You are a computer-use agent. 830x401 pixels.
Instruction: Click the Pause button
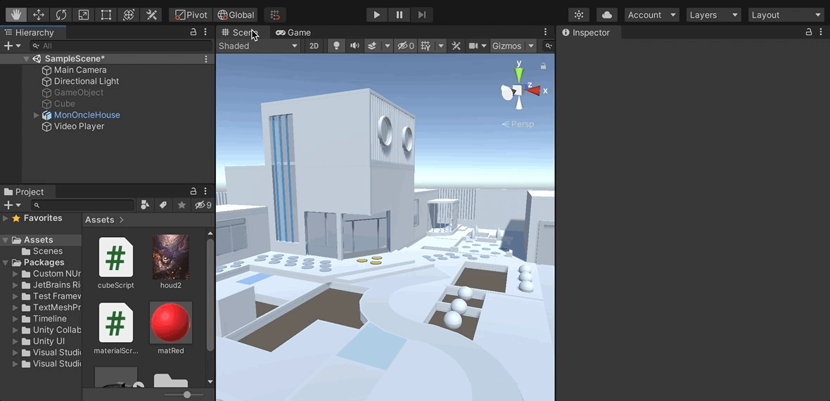400,15
